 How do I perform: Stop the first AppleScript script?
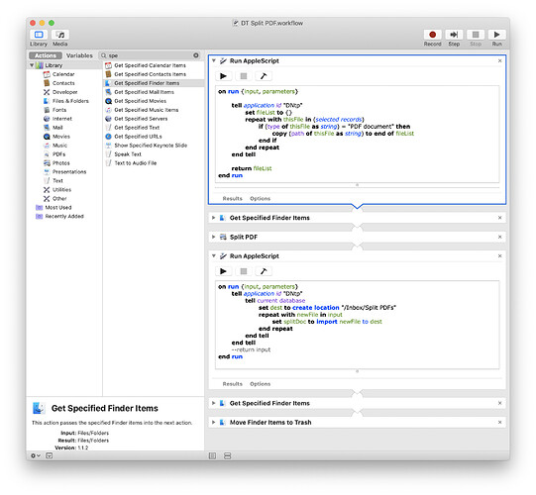(244, 76)
